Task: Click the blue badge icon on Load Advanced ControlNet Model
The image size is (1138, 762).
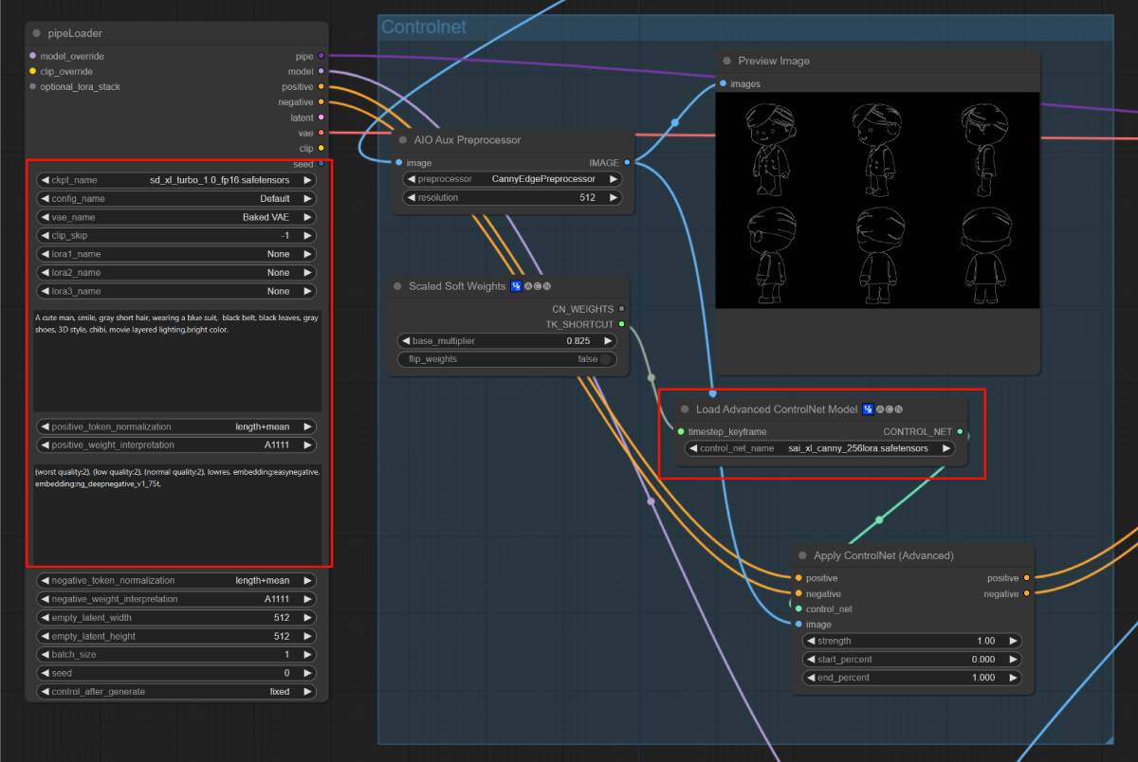Action: click(x=868, y=409)
